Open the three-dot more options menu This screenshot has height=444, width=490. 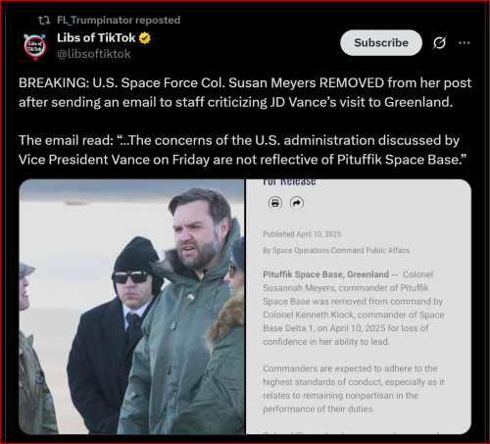[465, 43]
